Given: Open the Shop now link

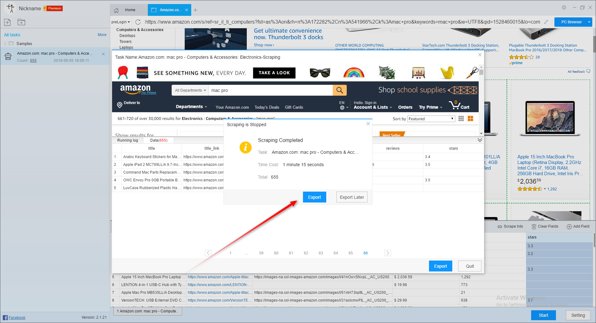Looking at the screenshot, I should click(264, 45).
